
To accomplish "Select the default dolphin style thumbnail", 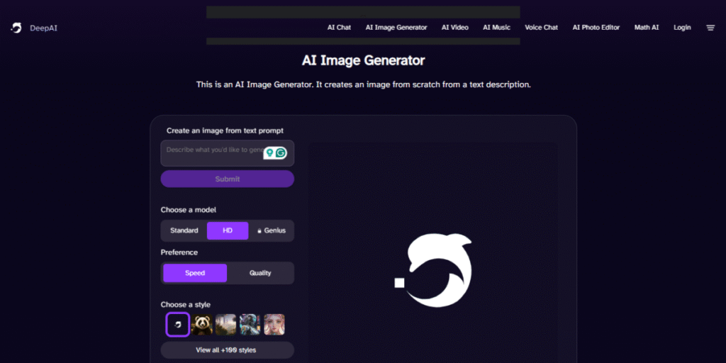I will 178,325.
